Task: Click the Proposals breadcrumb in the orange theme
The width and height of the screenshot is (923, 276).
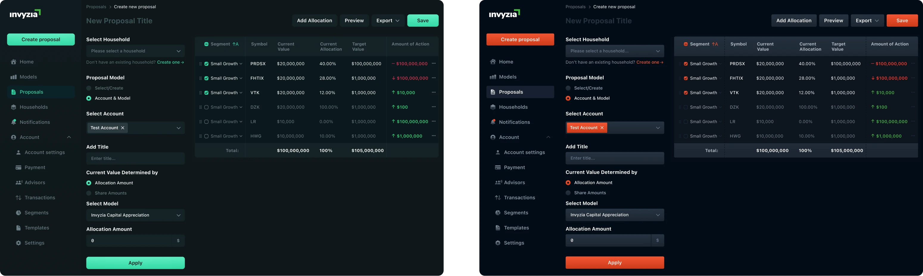Action: tap(575, 7)
